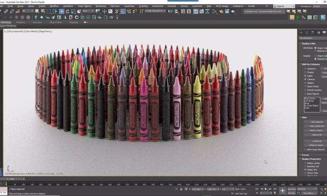The width and height of the screenshot is (327, 196).
Task: Open the selection filter All dropdown
Action: (x=28, y=11)
